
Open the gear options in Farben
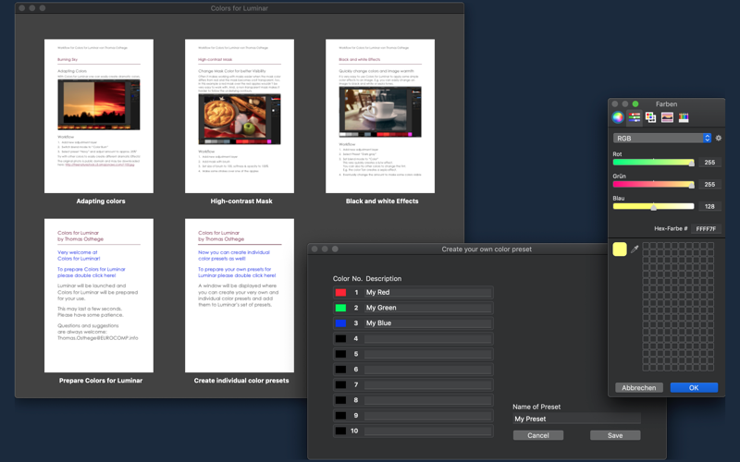point(719,138)
